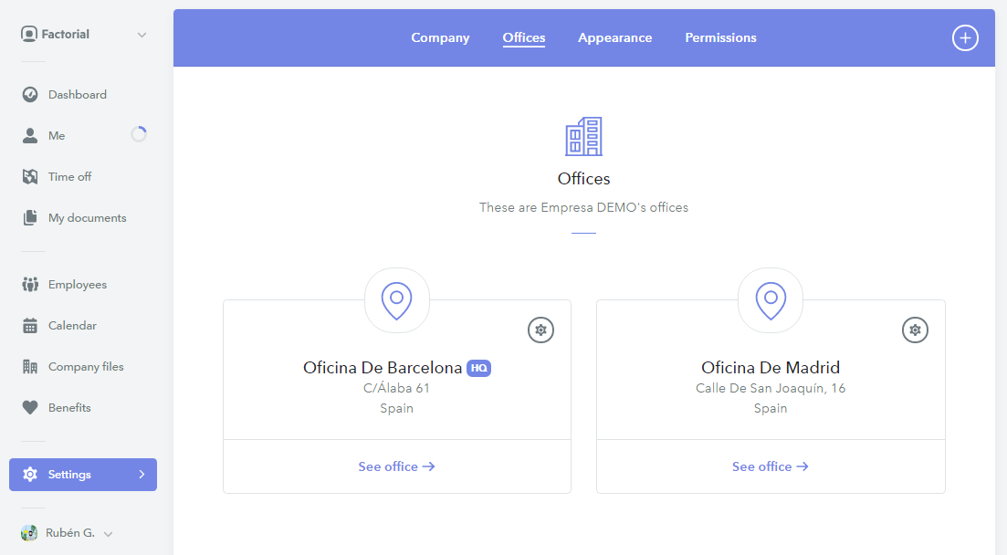This screenshot has height=555, width=1007.
Task: Select the Settings menu label
Action: [69, 475]
